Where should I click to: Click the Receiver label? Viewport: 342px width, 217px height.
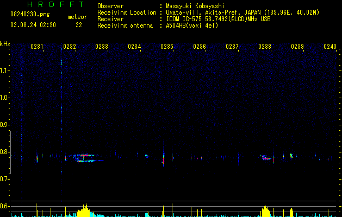coord(110,19)
